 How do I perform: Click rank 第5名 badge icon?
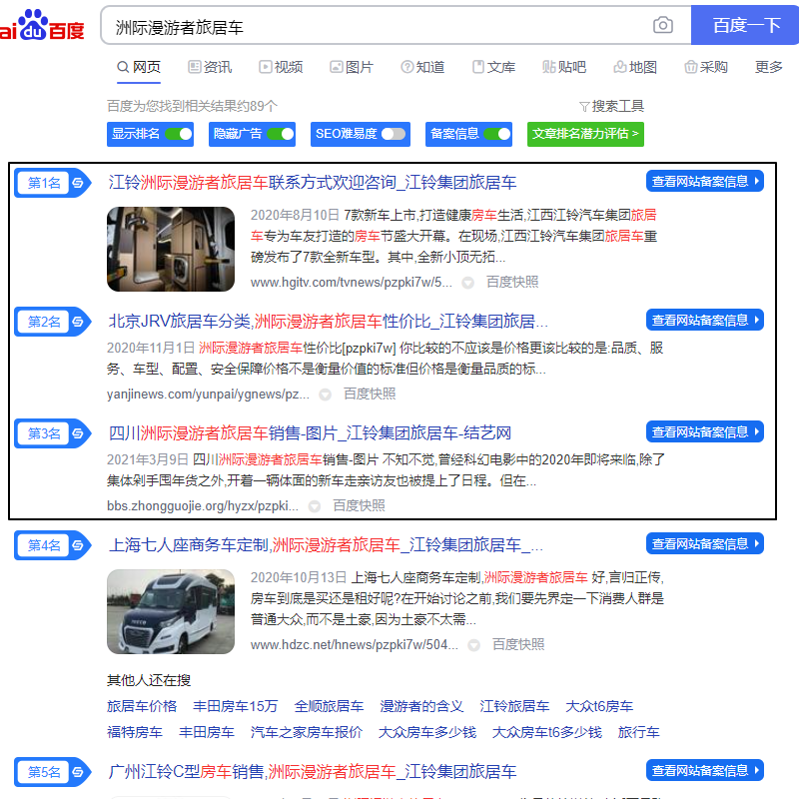(53, 771)
